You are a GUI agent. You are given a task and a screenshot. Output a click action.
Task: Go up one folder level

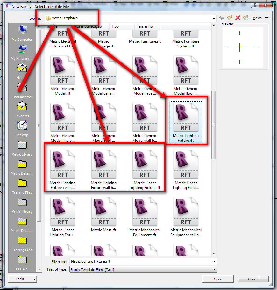[x=230, y=18]
